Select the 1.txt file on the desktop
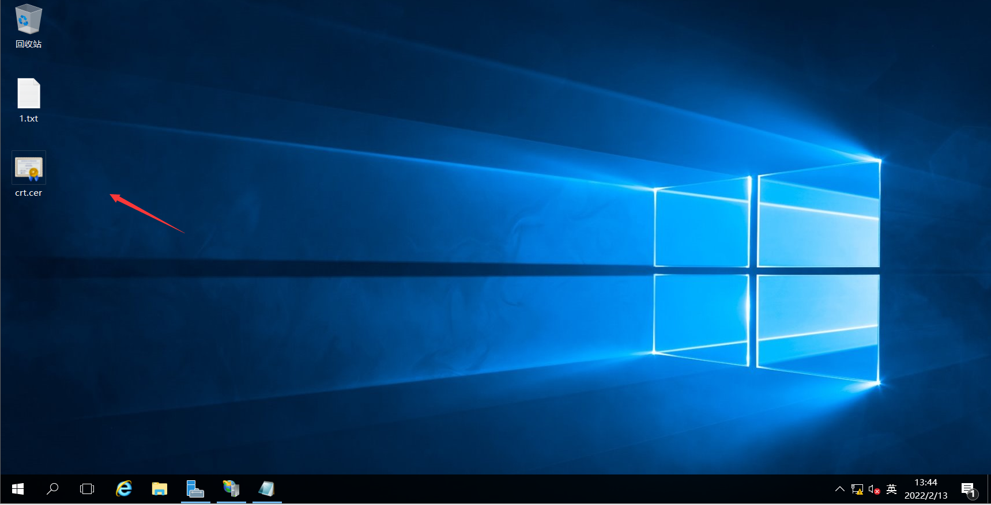Screen dimensions: 991x505 [28, 101]
